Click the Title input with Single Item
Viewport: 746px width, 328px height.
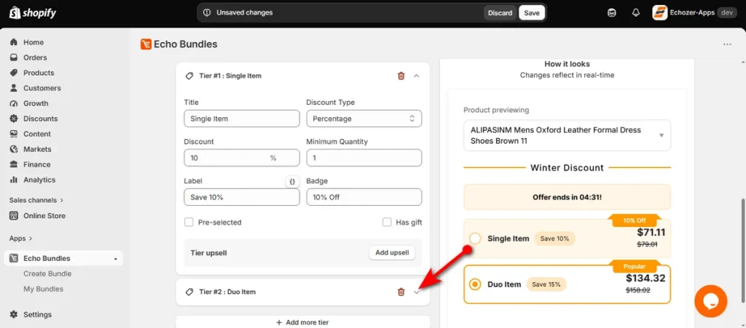coord(242,119)
